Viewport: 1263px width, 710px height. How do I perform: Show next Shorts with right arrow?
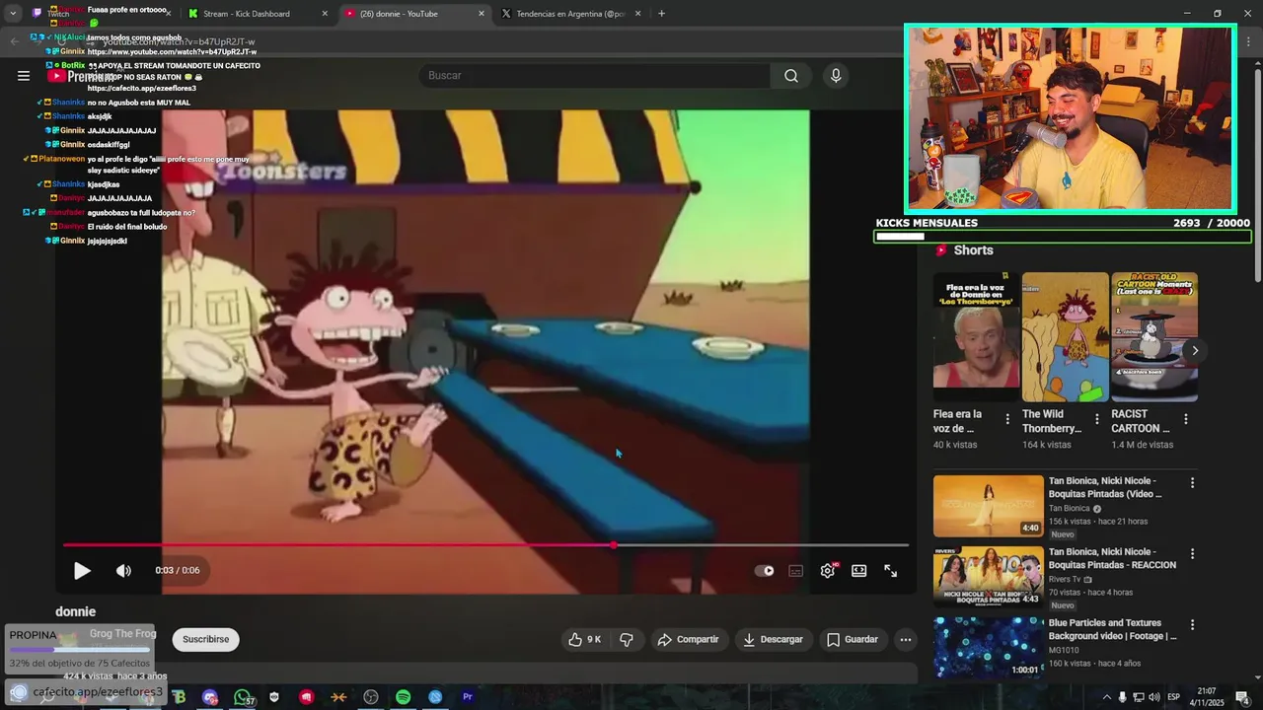tap(1194, 350)
